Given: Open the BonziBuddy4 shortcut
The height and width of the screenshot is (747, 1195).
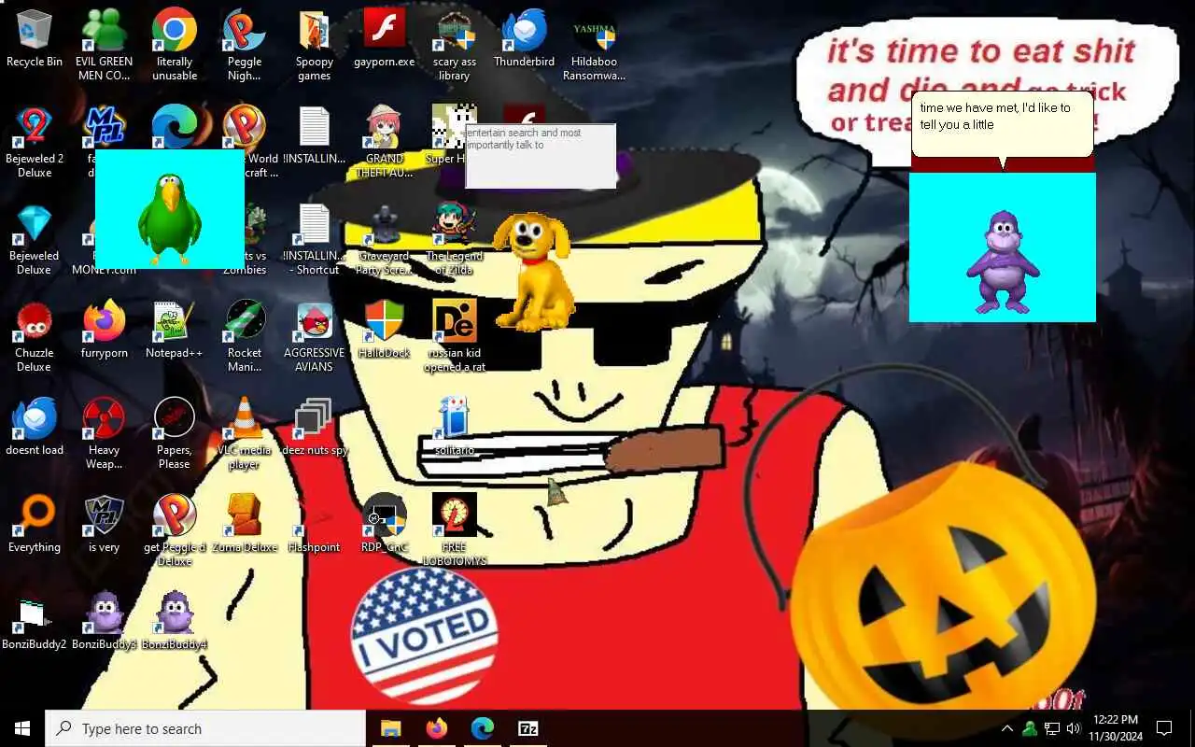Looking at the screenshot, I should (x=175, y=622).
